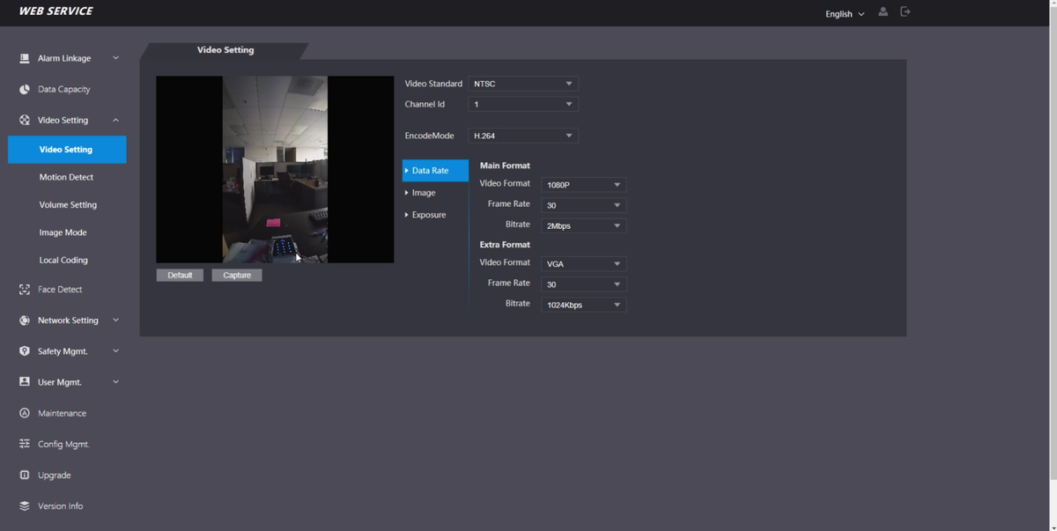Open the EncodeMode H.264 dropdown
The height and width of the screenshot is (531, 1057).
(522, 136)
